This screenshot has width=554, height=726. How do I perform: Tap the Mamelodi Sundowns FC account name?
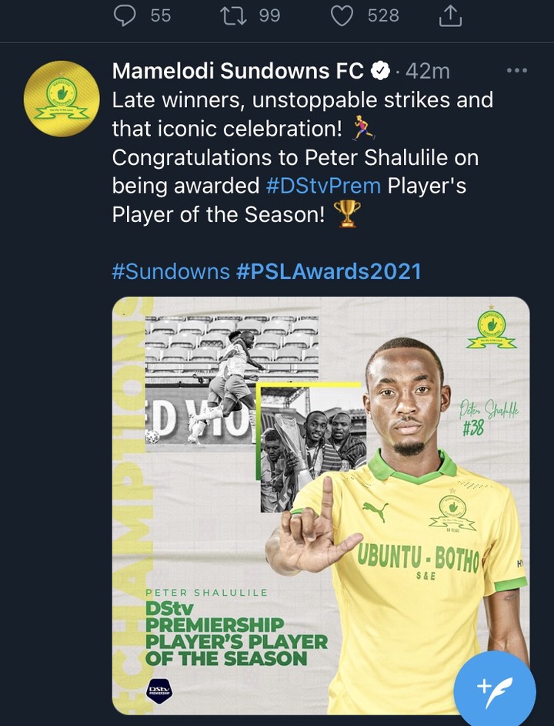pos(238,71)
